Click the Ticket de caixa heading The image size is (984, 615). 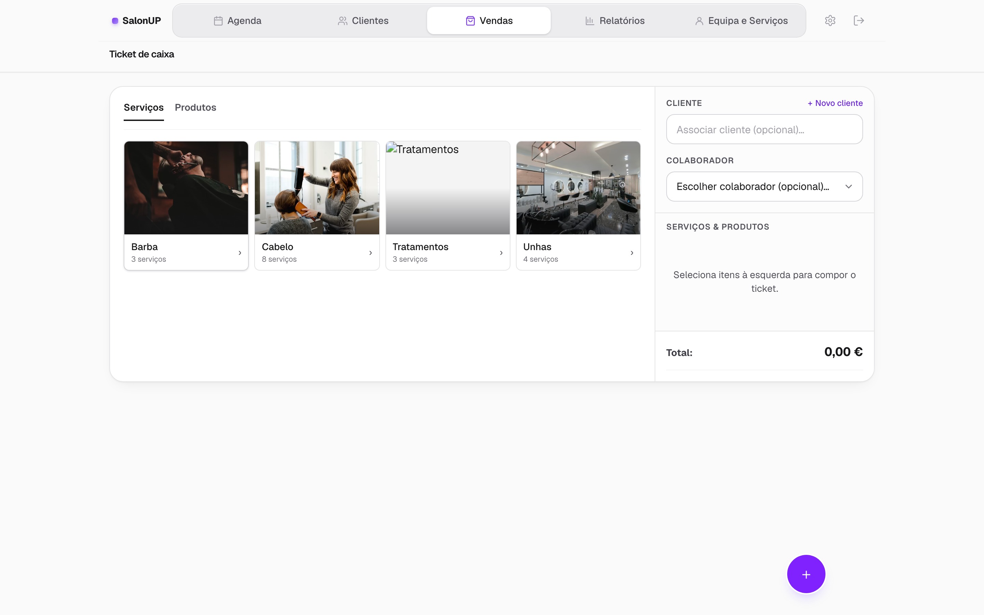(141, 55)
